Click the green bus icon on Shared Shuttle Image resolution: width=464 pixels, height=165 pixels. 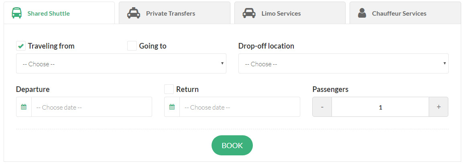tap(16, 13)
